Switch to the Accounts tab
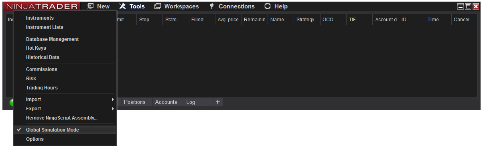Image resolution: width=483 pixels, height=148 pixels. click(166, 102)
